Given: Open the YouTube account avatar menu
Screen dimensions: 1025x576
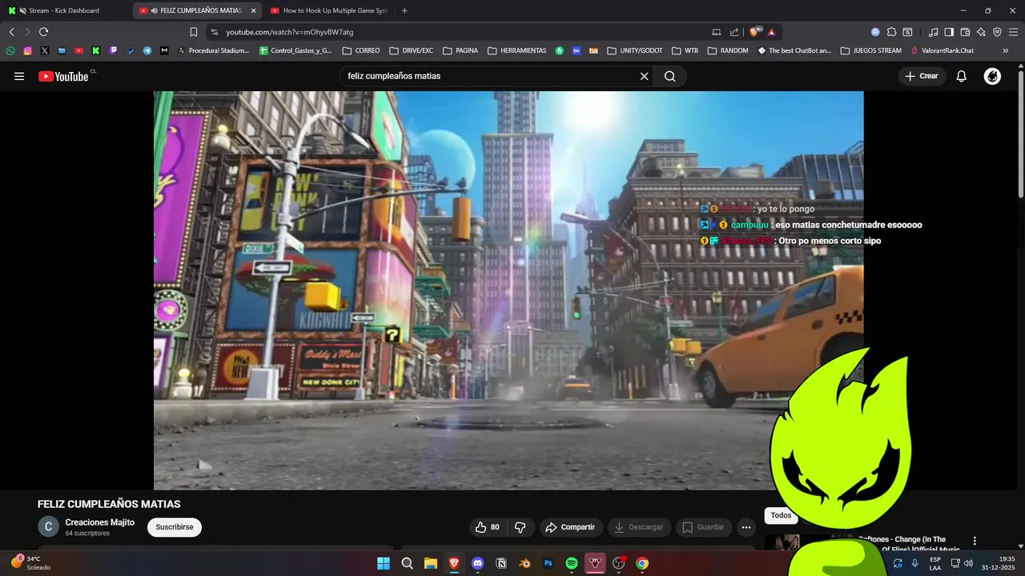Looking at the screenshot, I should pos(992,76).
